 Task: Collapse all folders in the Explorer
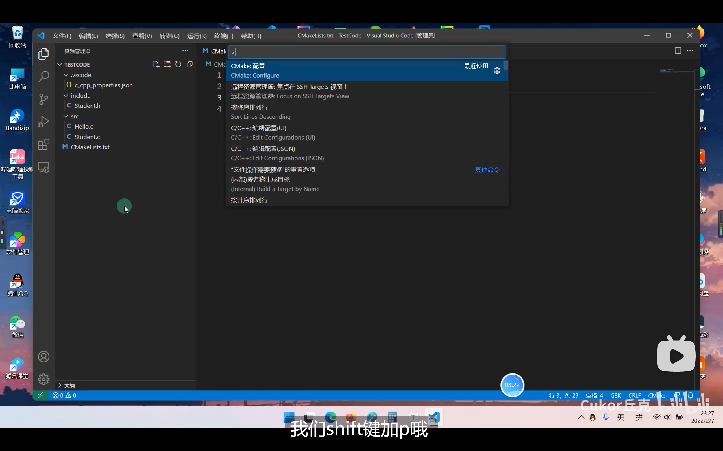(x=190, y=64)
